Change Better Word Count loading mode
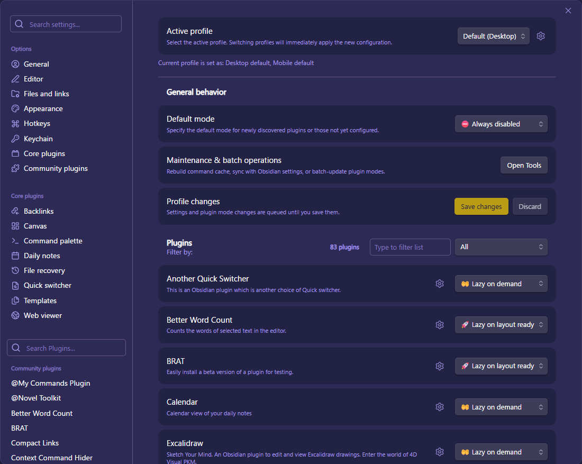The image size is (582, 464). (x=501, y=325)
